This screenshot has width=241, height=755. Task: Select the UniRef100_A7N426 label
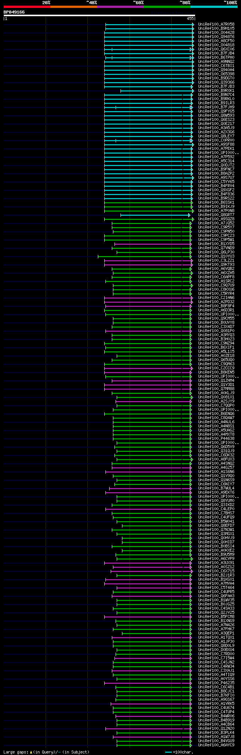click(216, 625)
